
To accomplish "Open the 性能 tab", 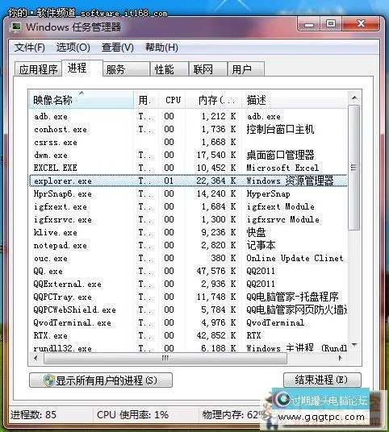I will click(169, 69).
